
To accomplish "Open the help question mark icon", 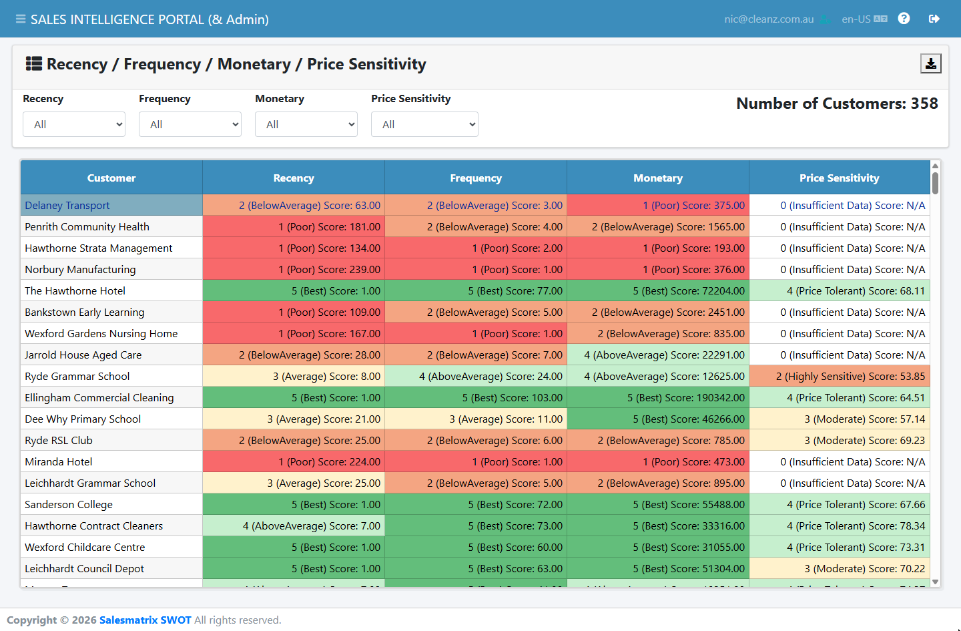I will point(904,19).
